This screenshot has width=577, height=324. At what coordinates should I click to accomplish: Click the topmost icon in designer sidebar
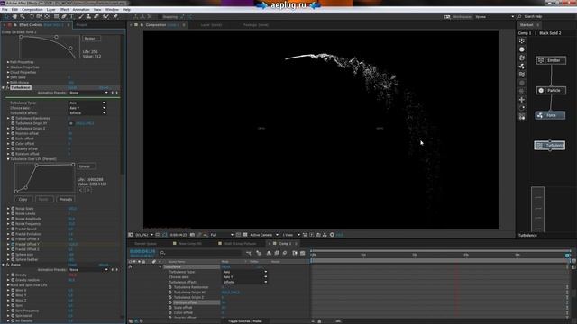(x=522, y=40)
